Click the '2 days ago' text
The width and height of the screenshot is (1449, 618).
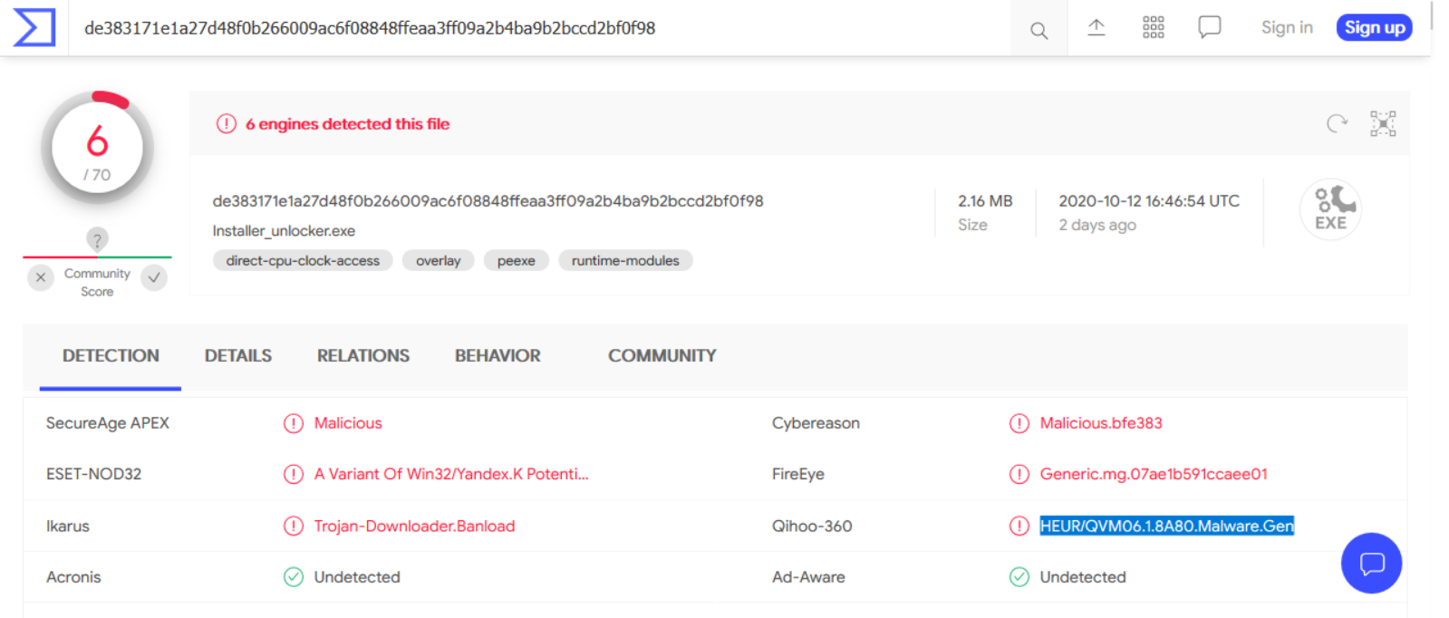pyautogui.click(x=1097, y=225)
